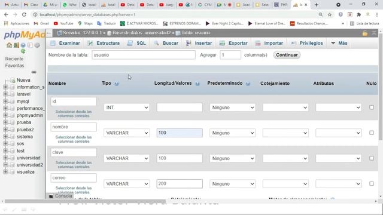Viewport: 383px width, 215px height.
Task: Click the Continuar button
Action: point(287,55)
